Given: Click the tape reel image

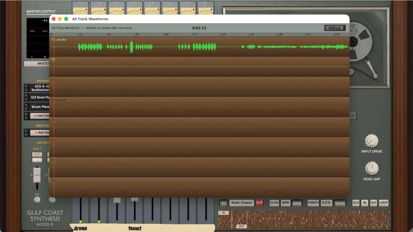Looking at the screenshot, I should [361, 41].
